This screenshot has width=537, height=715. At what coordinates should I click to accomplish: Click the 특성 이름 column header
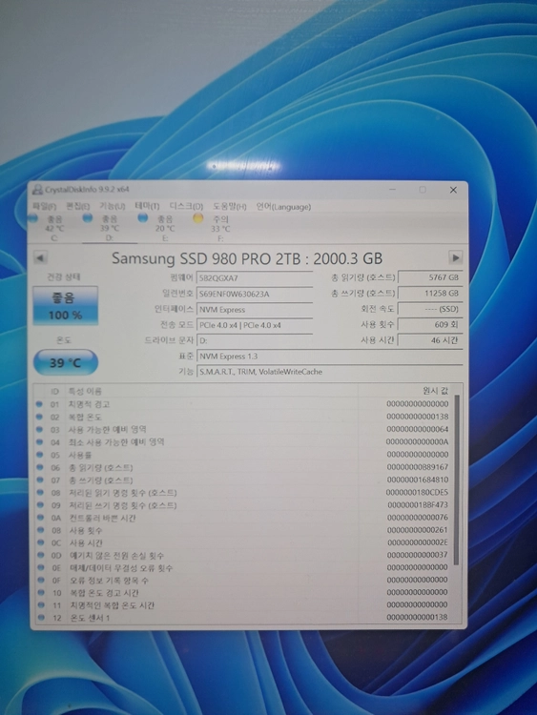pos(85,391)
